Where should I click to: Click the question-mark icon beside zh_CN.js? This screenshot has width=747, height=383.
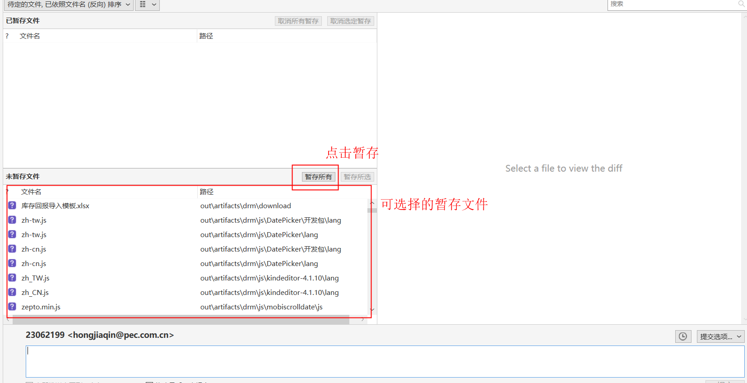tap(12, 292)
